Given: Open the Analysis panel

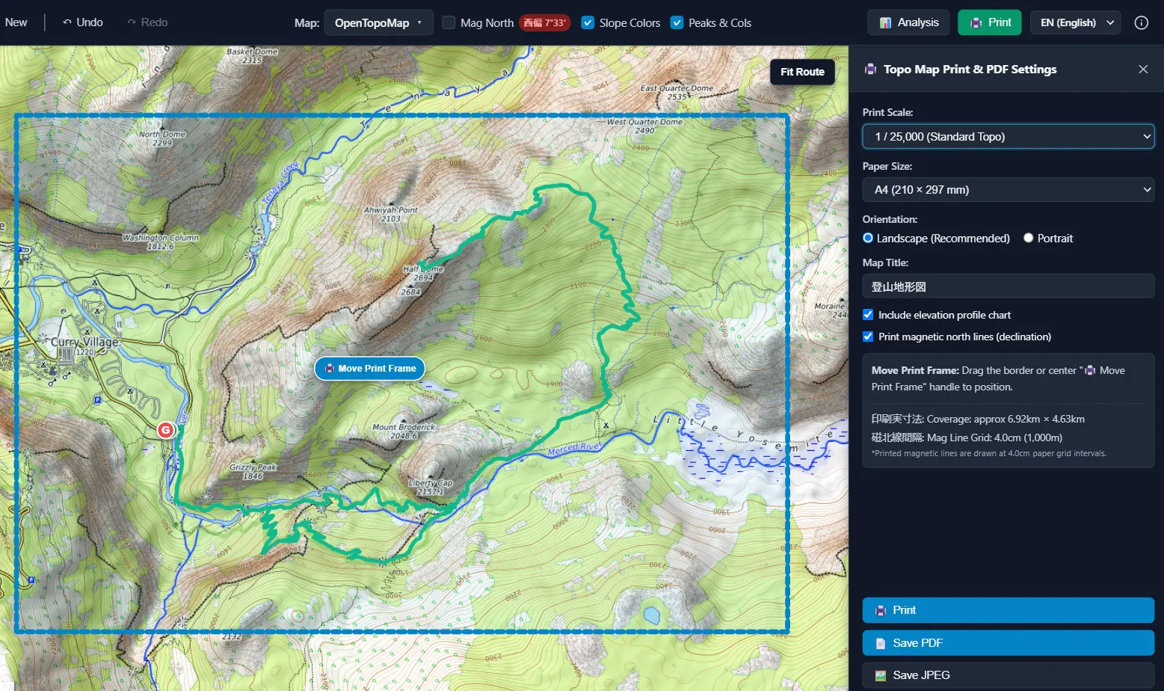Looking at the screenshot, I should pos(908,22).
